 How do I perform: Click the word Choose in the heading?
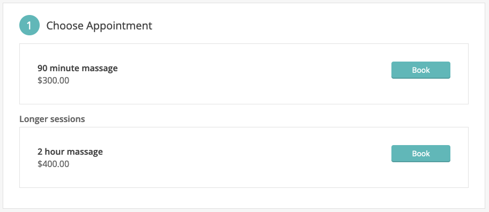pos(65,26)
